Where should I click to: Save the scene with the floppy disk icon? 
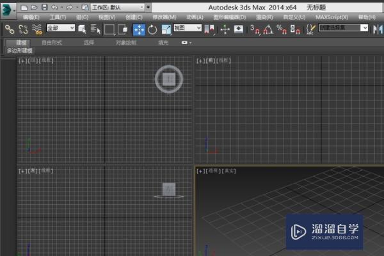44,8
